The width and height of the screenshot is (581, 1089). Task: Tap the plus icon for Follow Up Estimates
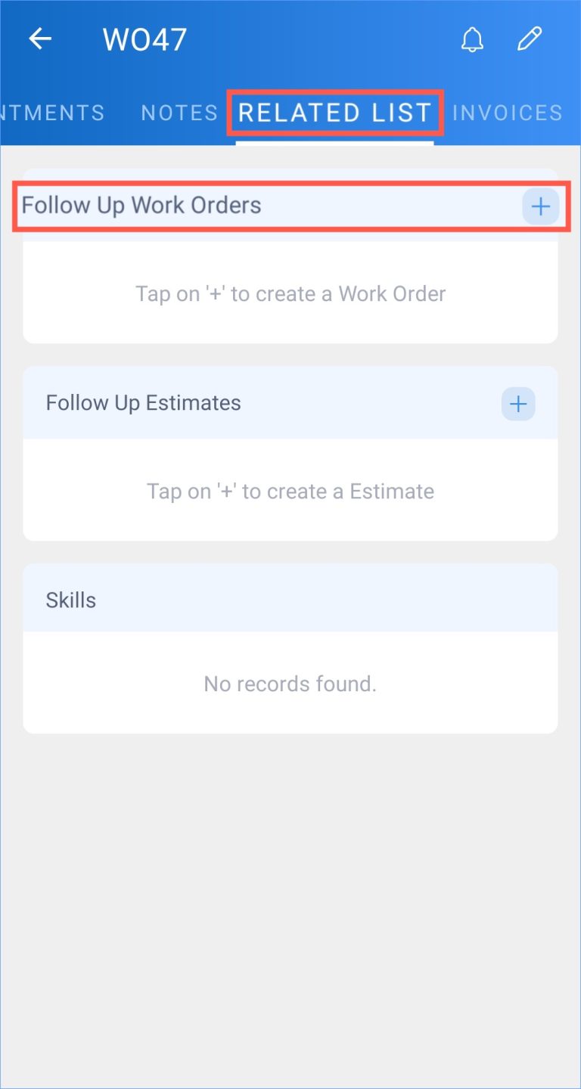click(x=517, y=403)
